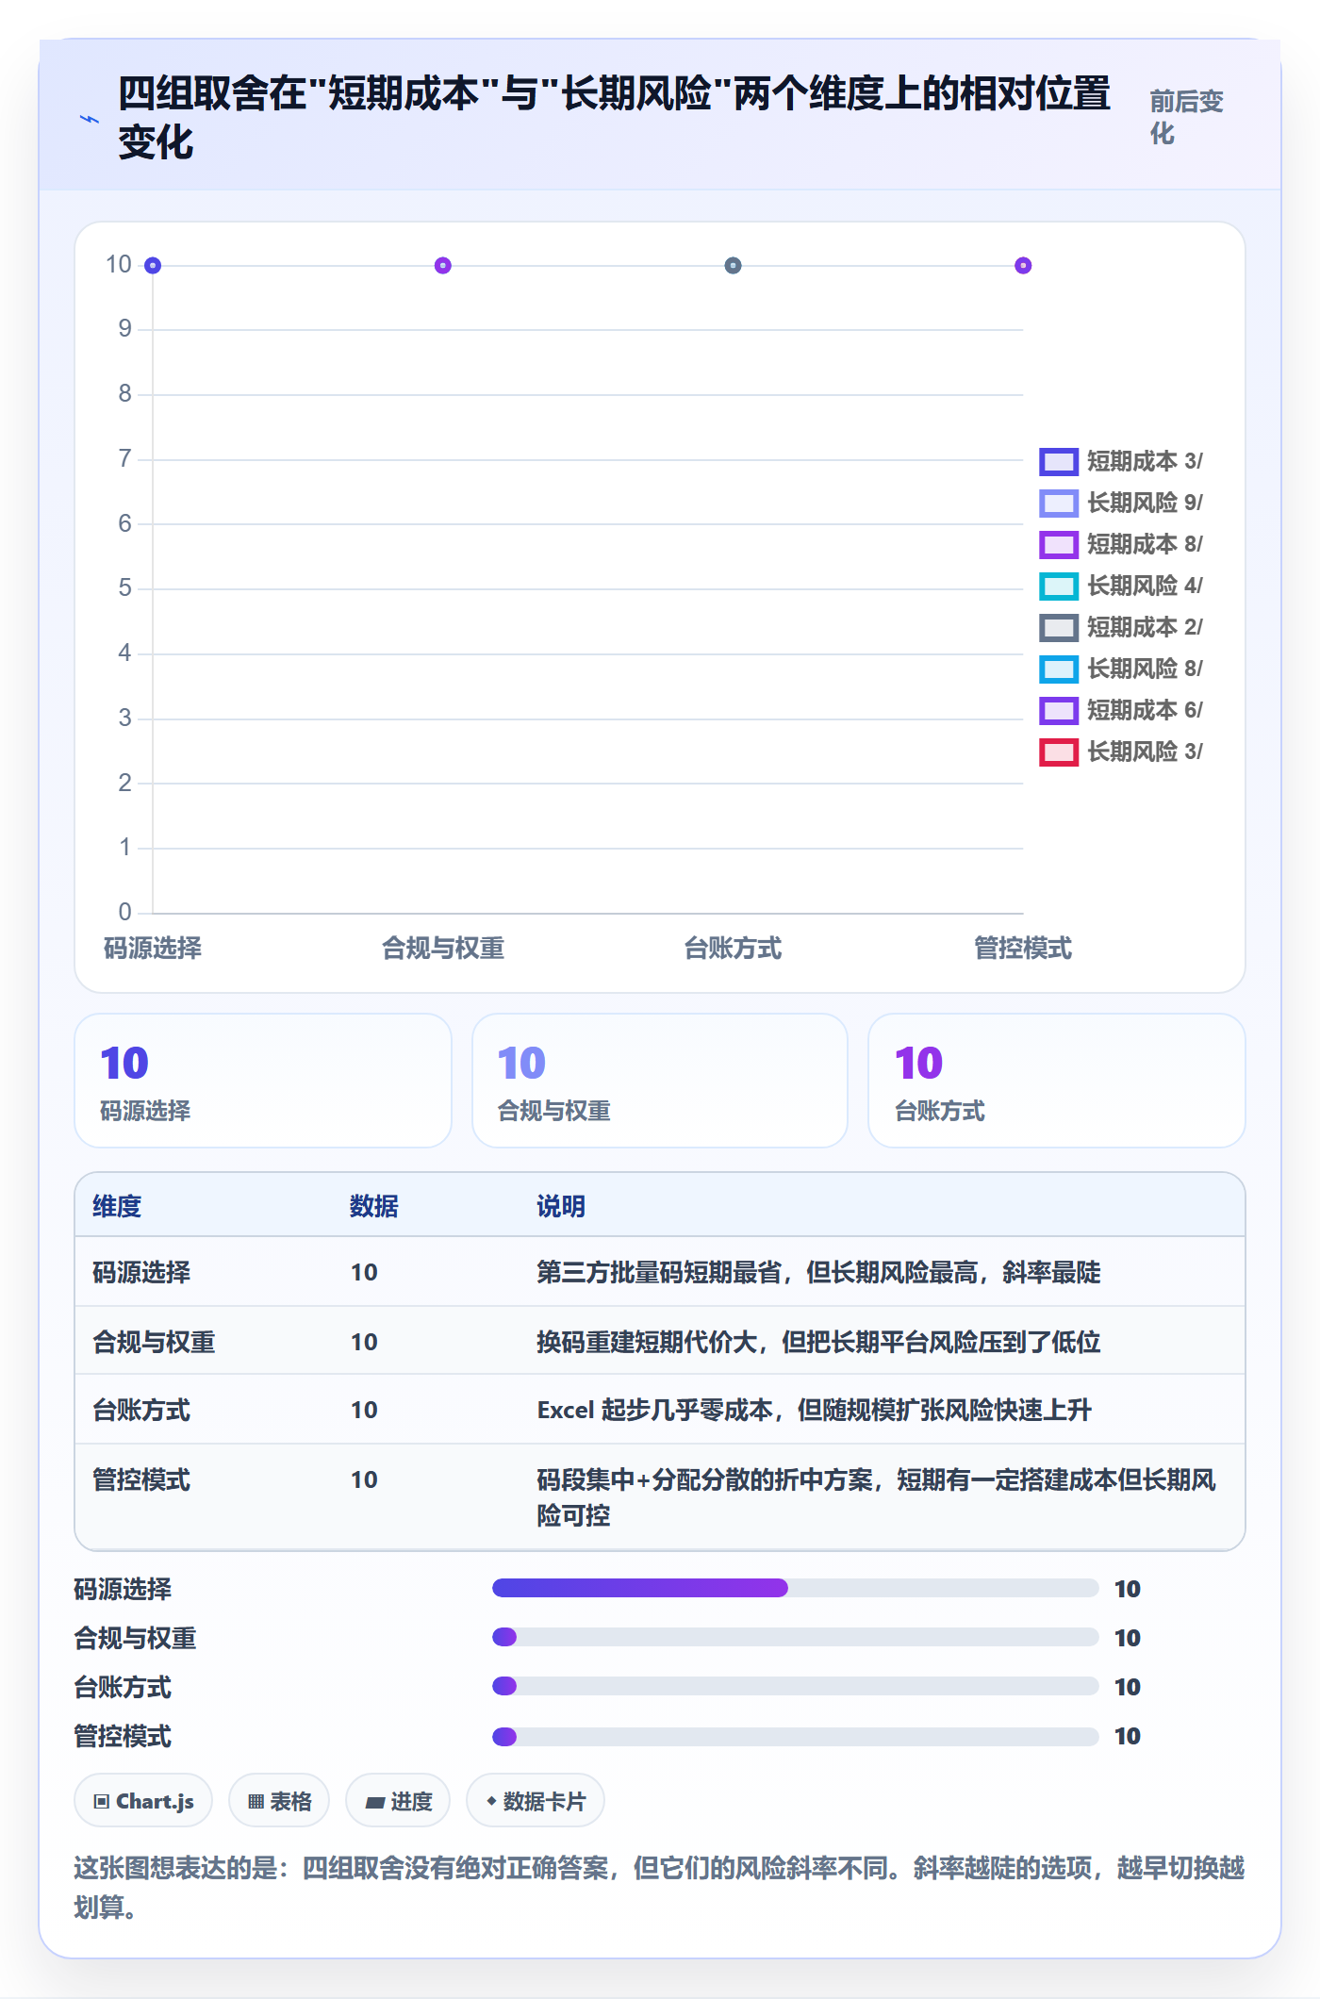Screen dimensions: 1320x1999
Task: Open the 合规与权重 data card
Action: [x=660, y=1081]
